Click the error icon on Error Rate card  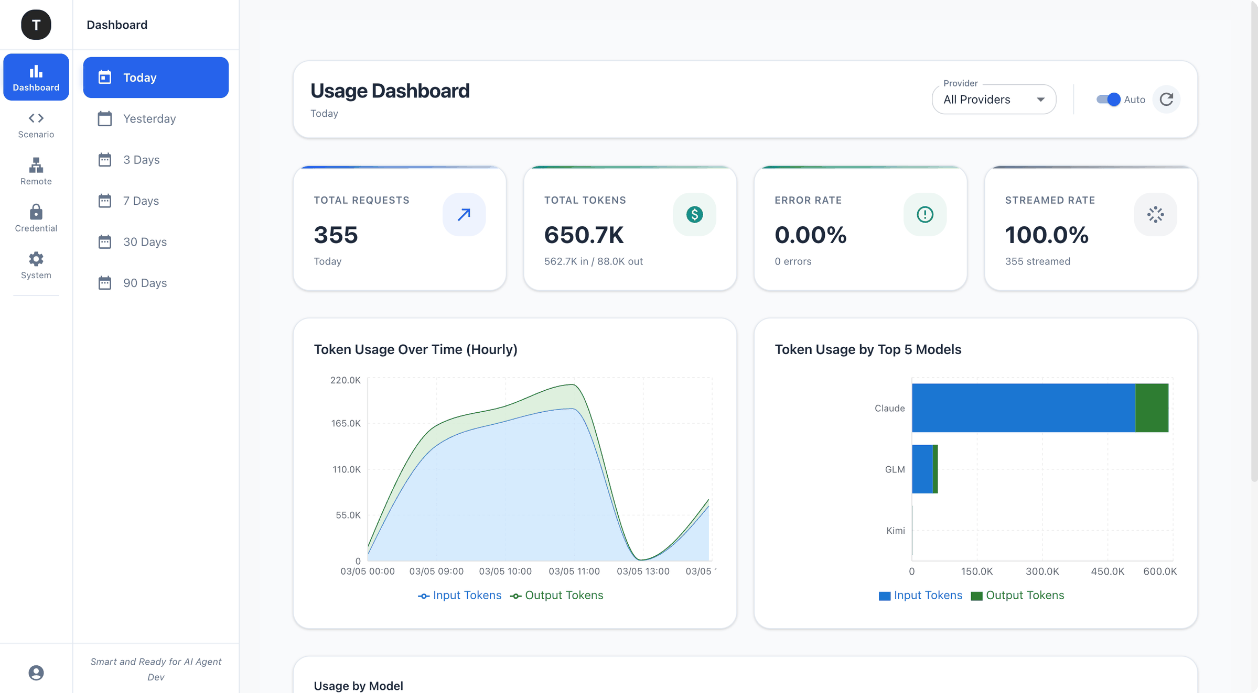point(925,214)
